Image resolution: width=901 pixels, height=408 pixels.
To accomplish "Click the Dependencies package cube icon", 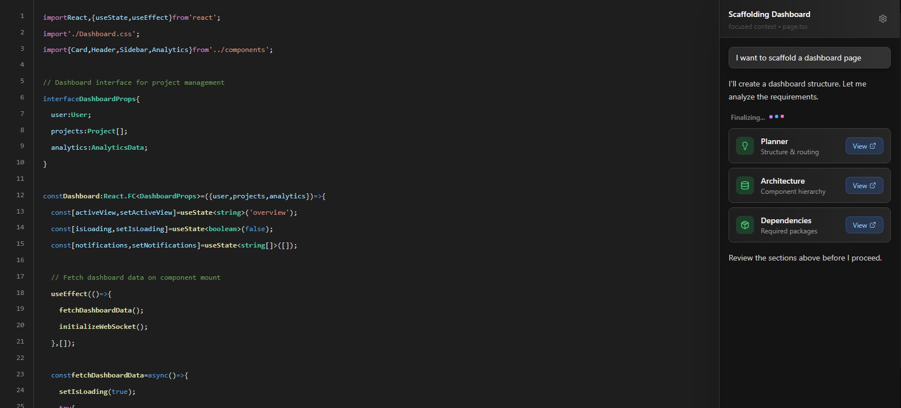I will pyautogui.click(x=745, y=225).
